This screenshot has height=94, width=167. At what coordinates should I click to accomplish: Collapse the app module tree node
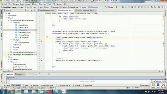pyautogui.click(x=4, y=13)
